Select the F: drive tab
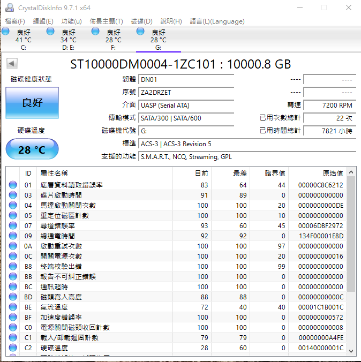Screen dimensions: 361x362 tap(113, 40)
